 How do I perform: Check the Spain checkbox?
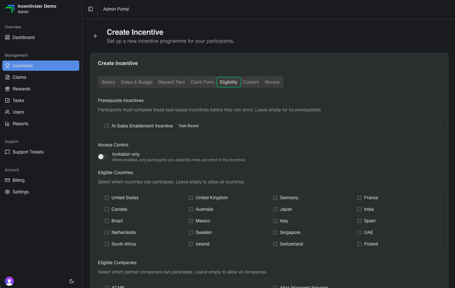pyautogui.click(x=359, y=221)
